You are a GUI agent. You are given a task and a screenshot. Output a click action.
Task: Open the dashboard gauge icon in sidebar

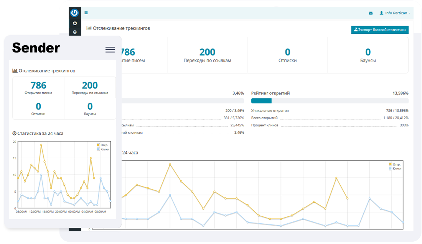click(x=74, y=23)
